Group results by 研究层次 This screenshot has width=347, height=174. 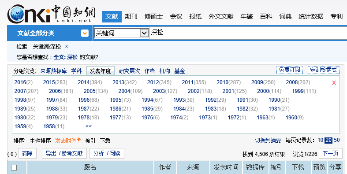(x=130, y=71)
